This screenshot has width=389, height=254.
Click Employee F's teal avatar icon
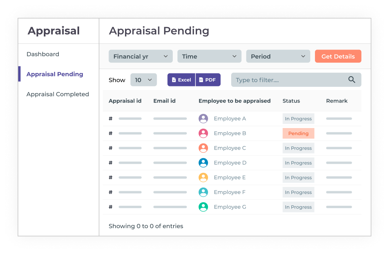point(203,192)
